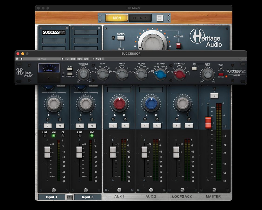The height and width of the screenshot is (210, 262).
Task: Click the Successor THRESHOLD knob
Action: click(83, 74)
